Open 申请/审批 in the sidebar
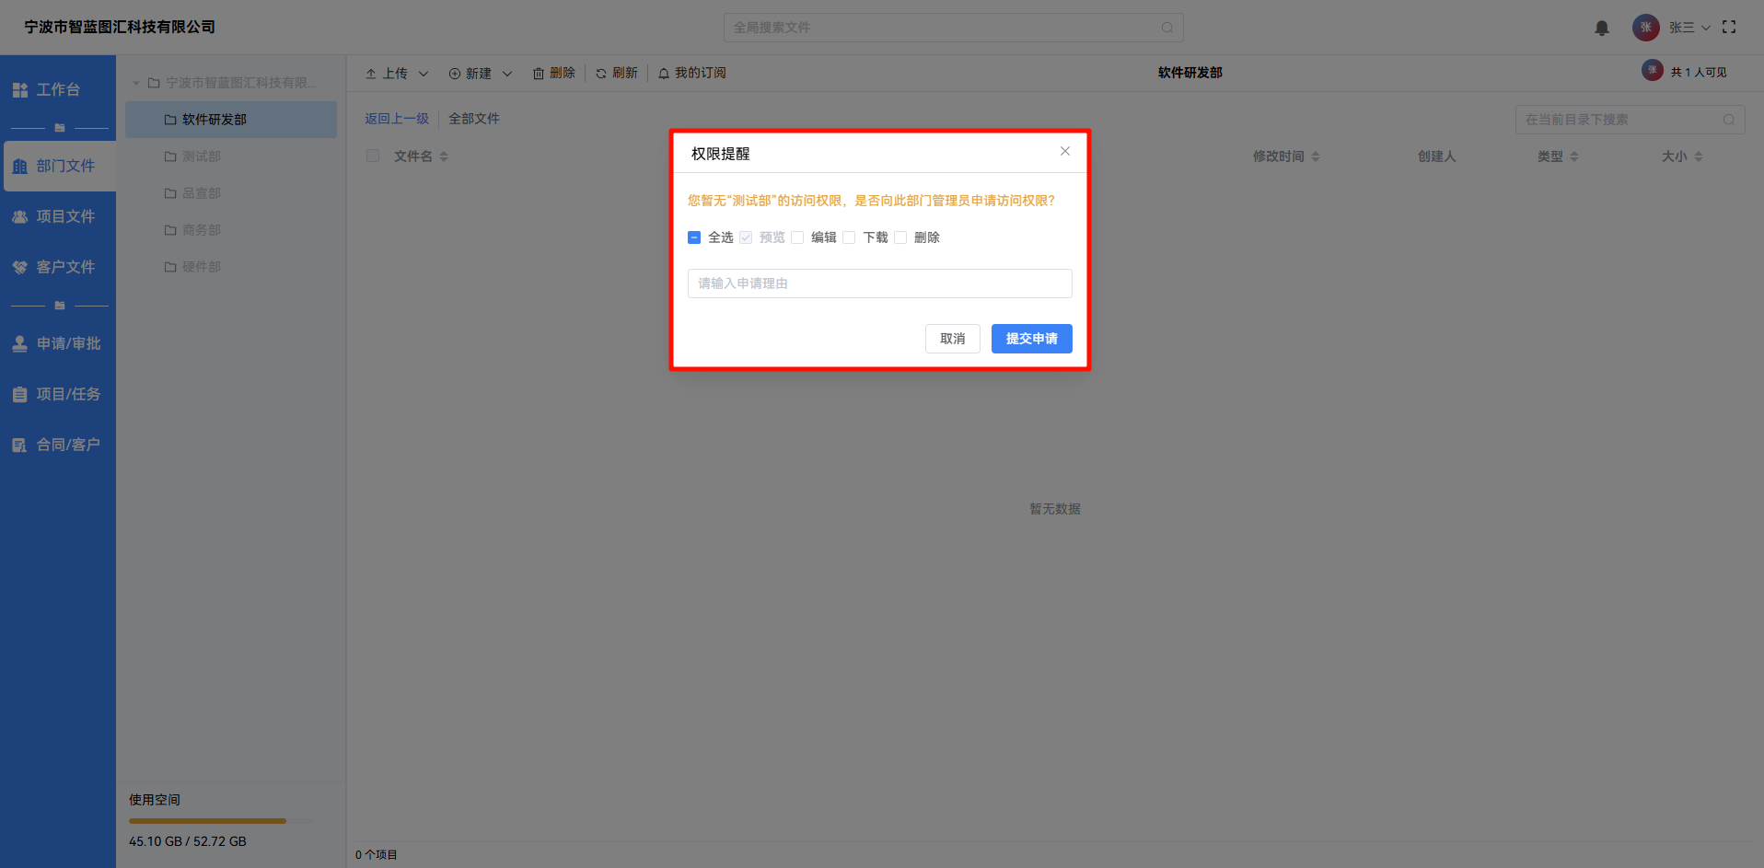 pos(57,343)
